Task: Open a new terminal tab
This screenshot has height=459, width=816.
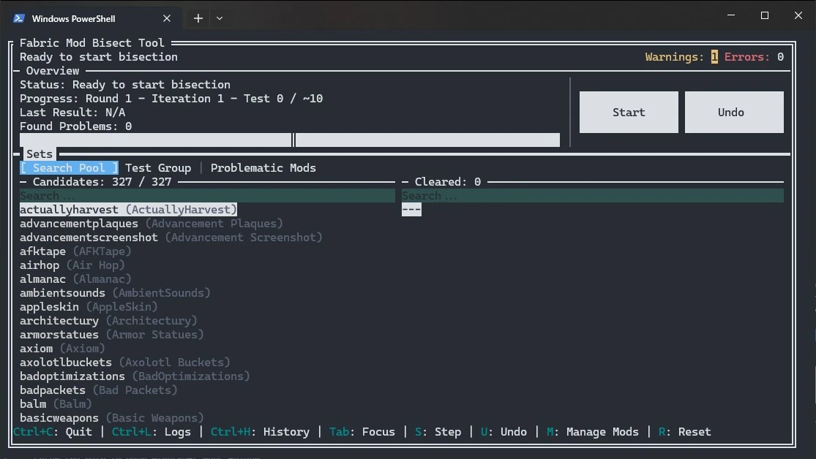Action: pos(198,18)
